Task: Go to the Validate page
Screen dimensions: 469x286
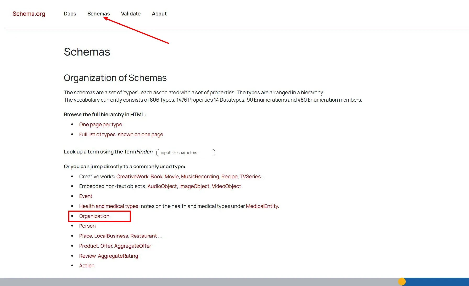Action: click(x=131, y=14)
